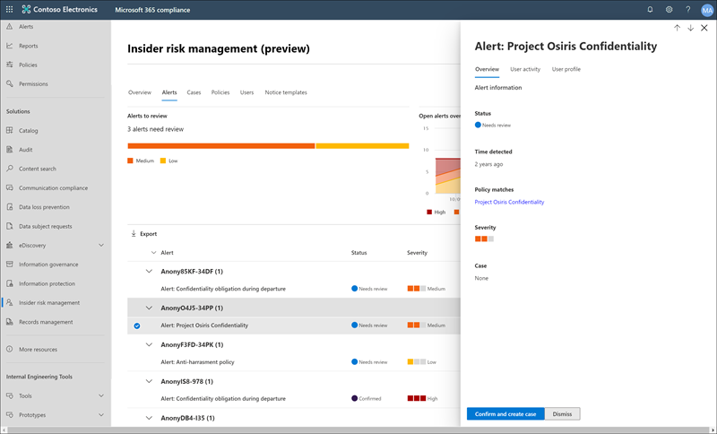Open the User activity tab
This screenshot has height=434, width=717.
(x=525, y=69)
